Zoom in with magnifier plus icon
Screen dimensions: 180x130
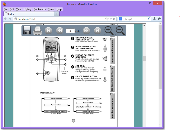pos(109,31)
